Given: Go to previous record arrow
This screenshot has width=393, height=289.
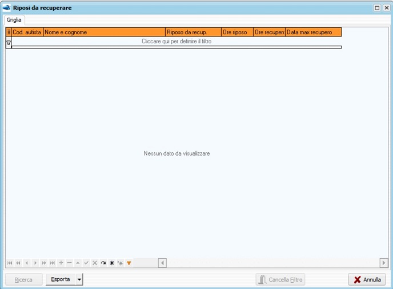Looking at the screenshot, I should pyautogui.click(x=27, y=263).
